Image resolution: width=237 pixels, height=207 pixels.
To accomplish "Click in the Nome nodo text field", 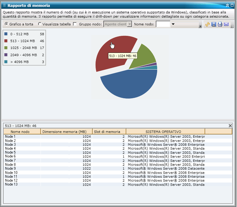I will pyautogui.click(x=163, y=24).
